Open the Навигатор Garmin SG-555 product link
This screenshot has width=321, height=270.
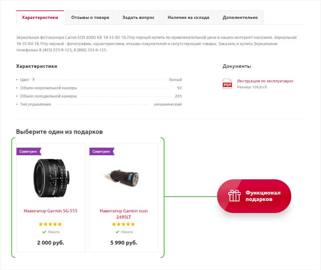(x=51, y=211)
